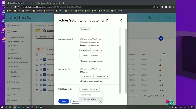The width and height of the screenshot is (196, 109).
Task: Expand the Inbox sidebar section
Action: (29, 94)
